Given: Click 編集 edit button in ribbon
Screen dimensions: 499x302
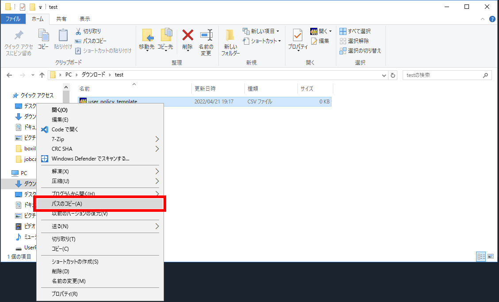Looking at the screenshot, I should pyautogui.click(x=320, y=41).
